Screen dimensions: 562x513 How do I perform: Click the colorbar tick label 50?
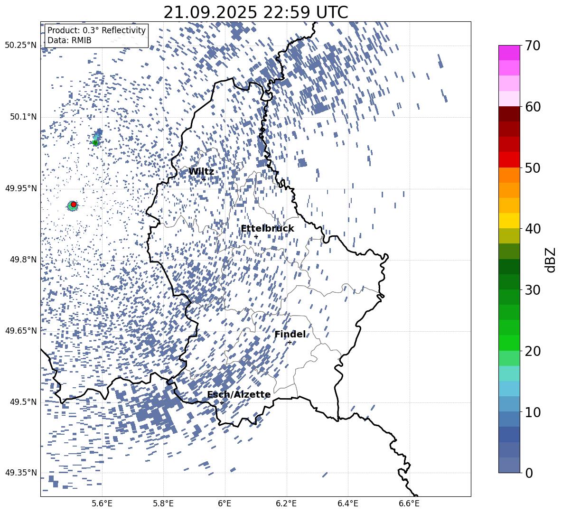533,168
